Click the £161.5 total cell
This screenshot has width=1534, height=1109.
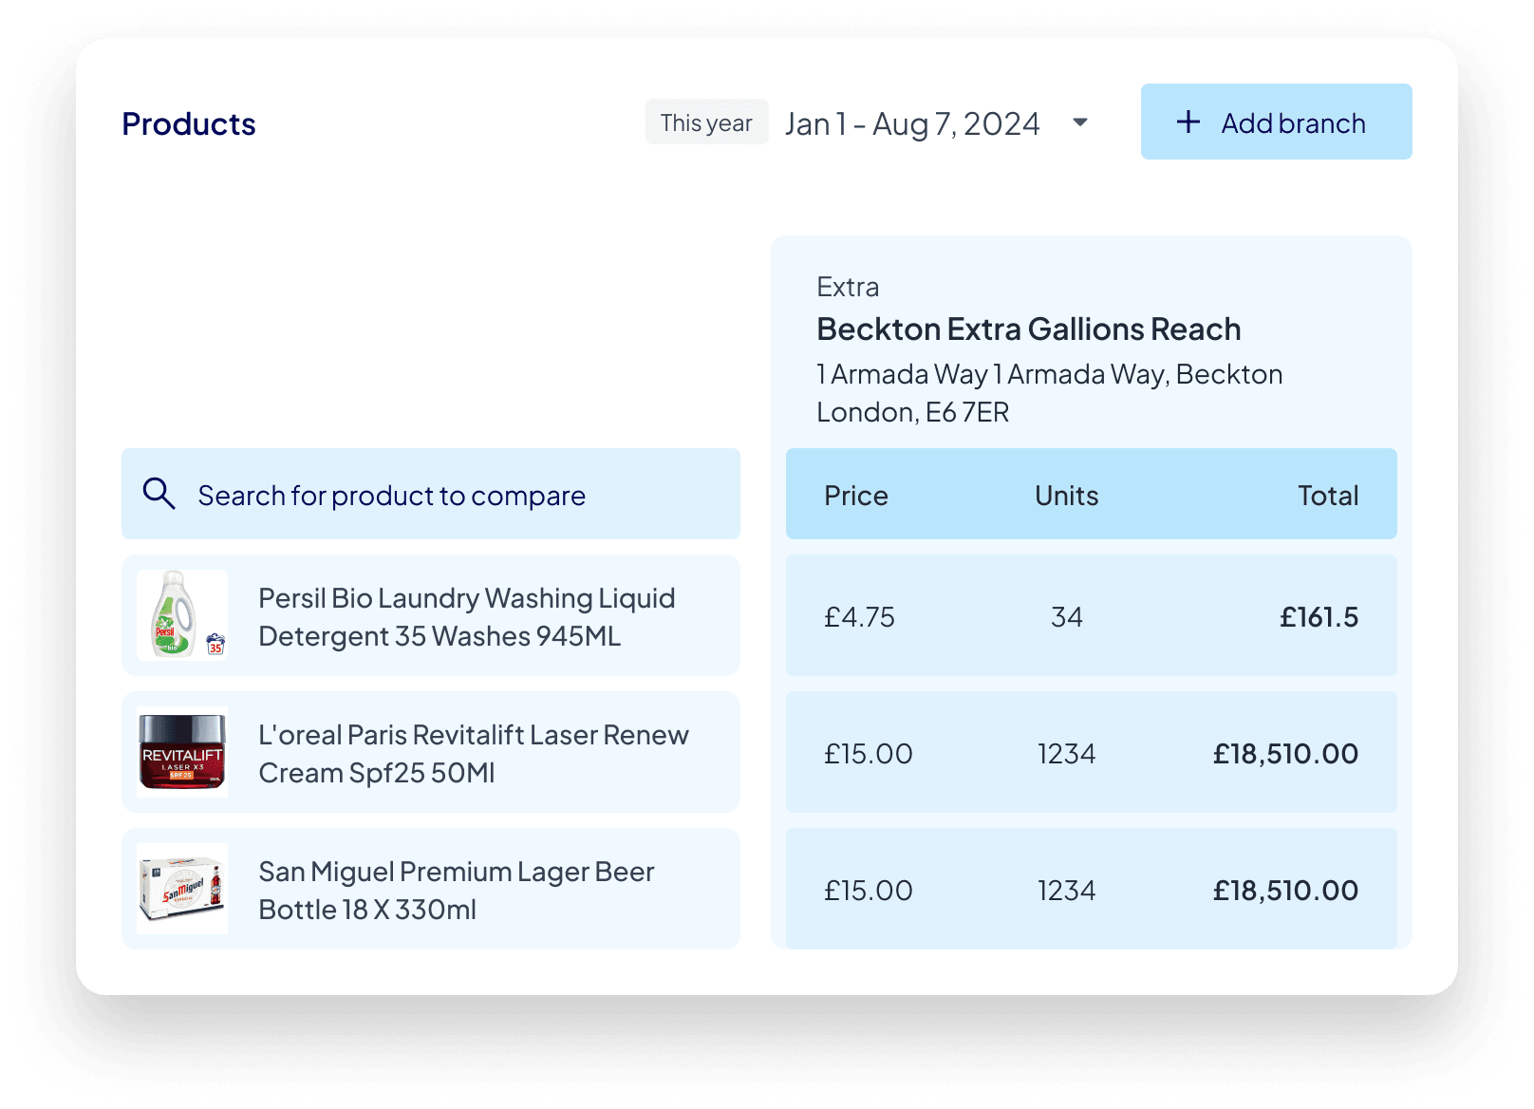click(x=1319, y=617)
